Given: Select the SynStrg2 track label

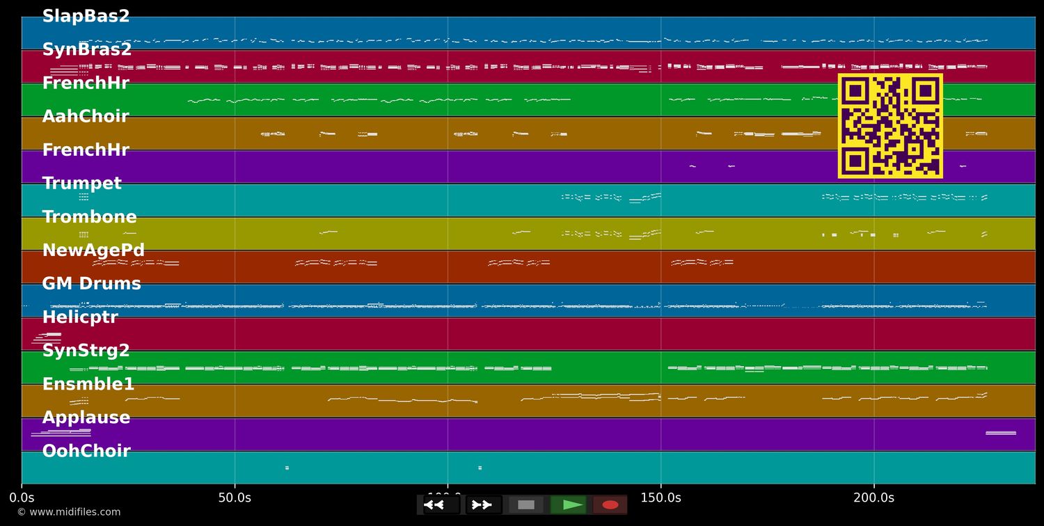Looking at the screenshot, I should coord(86,350).
